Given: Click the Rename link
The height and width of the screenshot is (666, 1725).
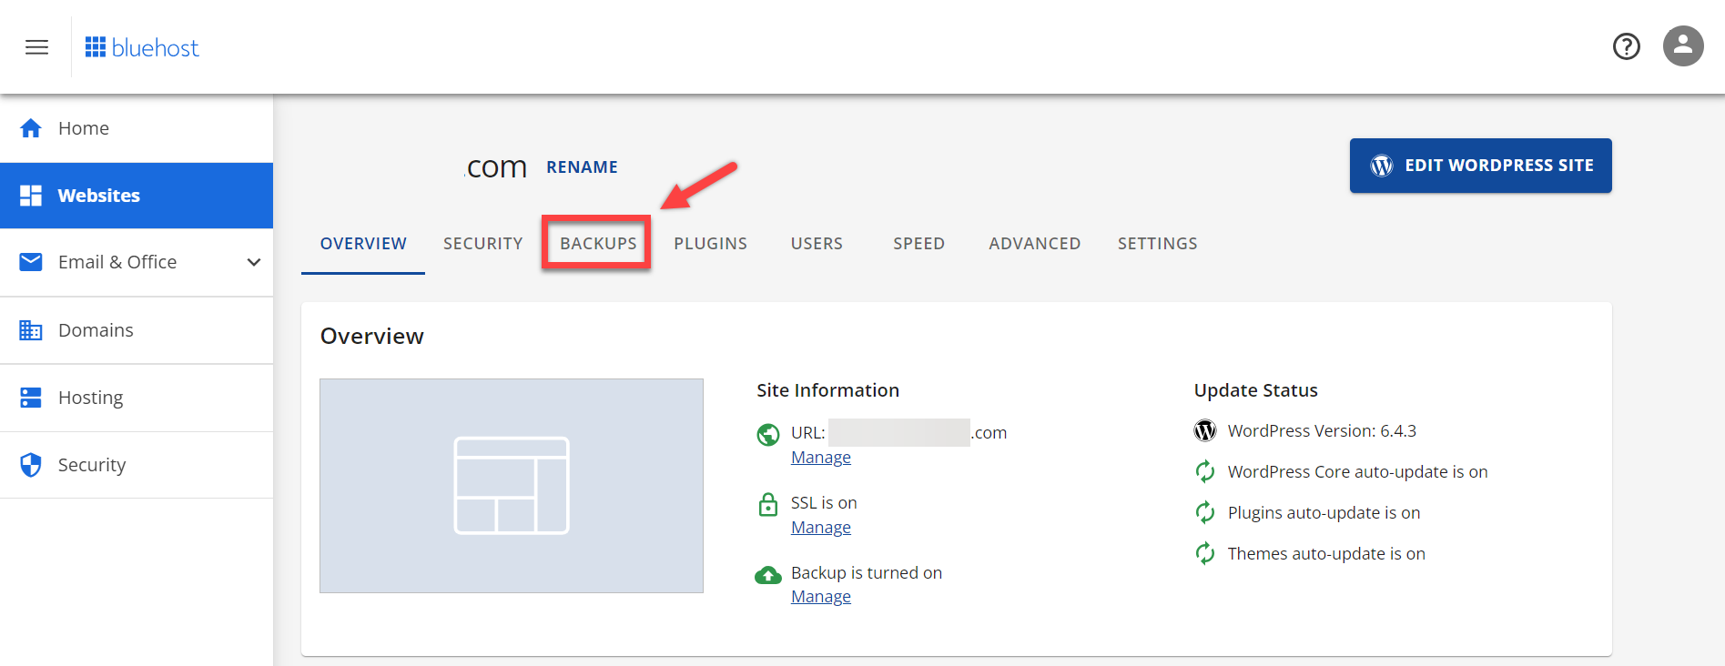Looking at the screenshot, I should tap(582, 167).
